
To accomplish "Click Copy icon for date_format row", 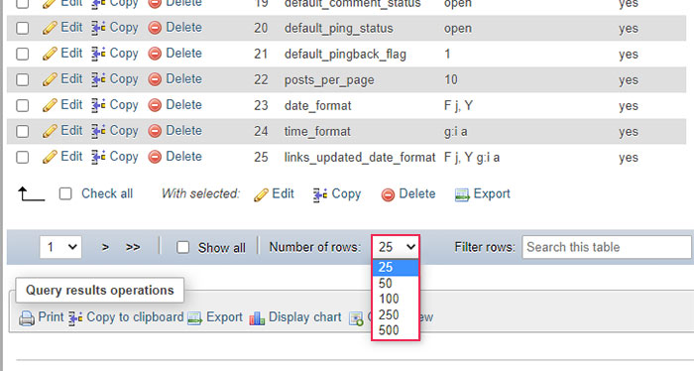I will tap(98, 105).
